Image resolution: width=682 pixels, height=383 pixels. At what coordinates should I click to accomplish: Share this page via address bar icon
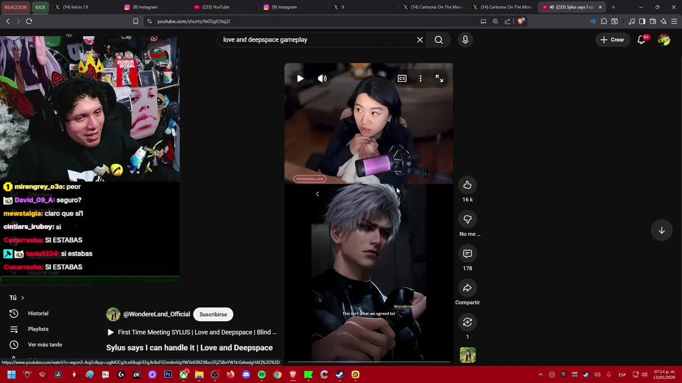pyautogui.click(x=507, y=21)
